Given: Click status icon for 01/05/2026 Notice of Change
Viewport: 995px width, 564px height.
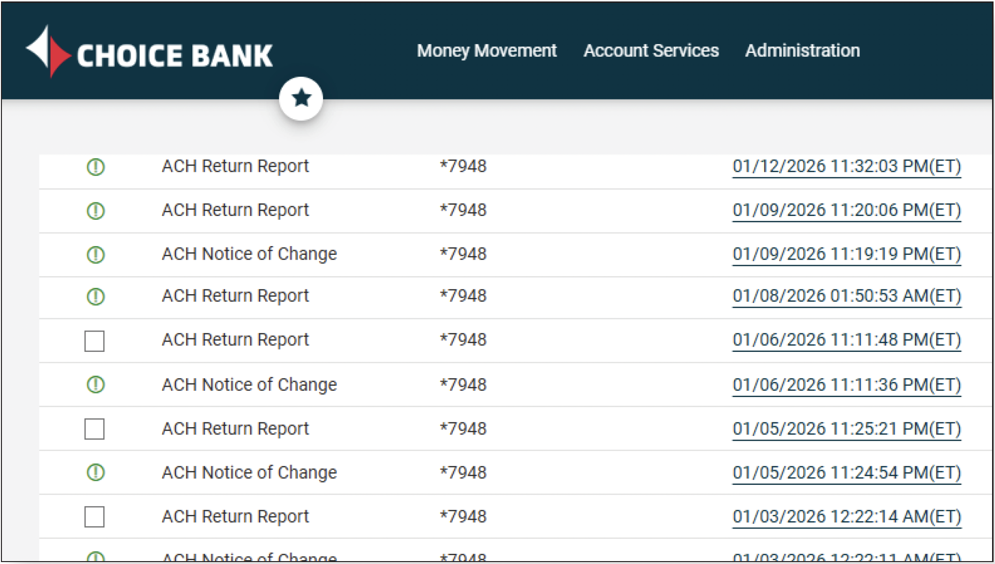Looking at the screenshot, I should 95,472.
